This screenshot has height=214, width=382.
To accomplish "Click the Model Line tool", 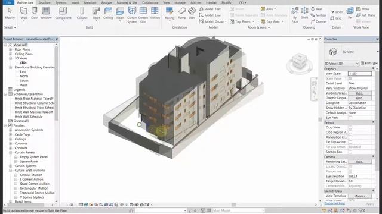I will point(210,15).
